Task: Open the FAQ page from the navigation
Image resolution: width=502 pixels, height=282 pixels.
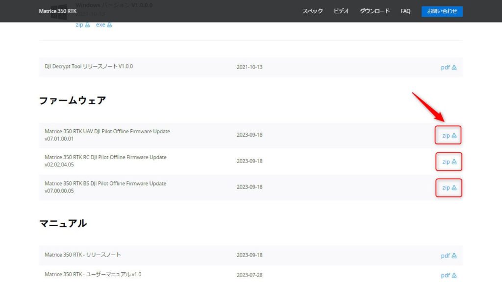Action: point(405,10)
